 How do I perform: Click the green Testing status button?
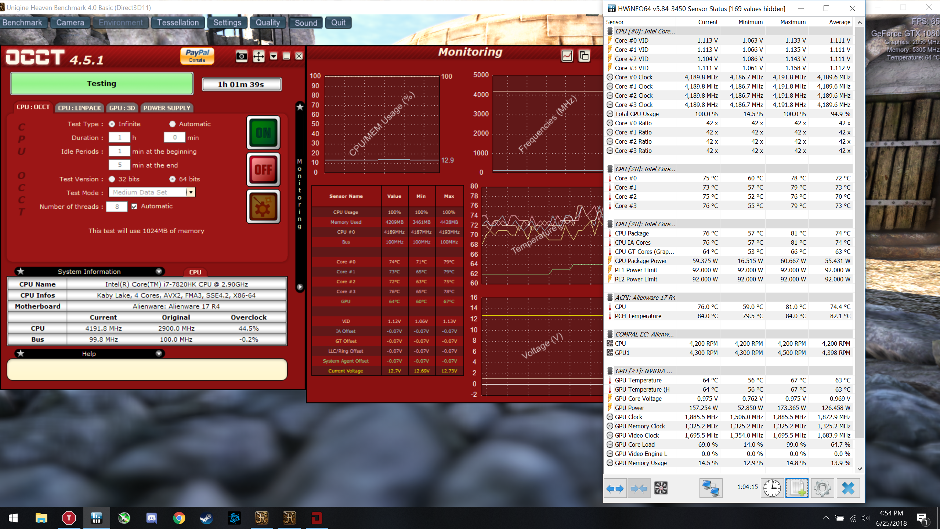(102, 84)
